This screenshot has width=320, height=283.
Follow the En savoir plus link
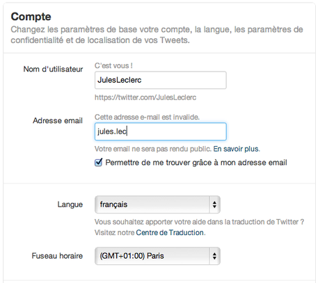(x=236, y=149)
